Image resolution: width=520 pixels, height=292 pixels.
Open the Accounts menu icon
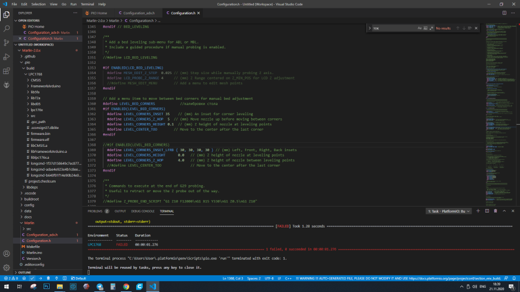click(7, 254)
